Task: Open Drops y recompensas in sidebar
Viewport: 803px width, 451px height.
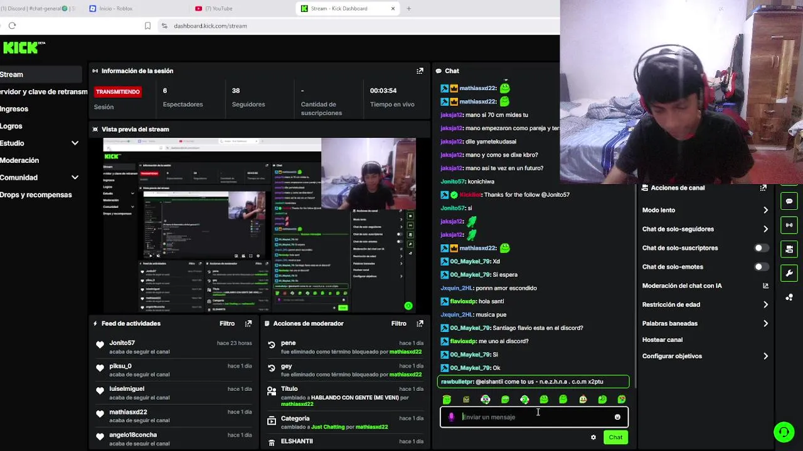Action: coord(36,195)
